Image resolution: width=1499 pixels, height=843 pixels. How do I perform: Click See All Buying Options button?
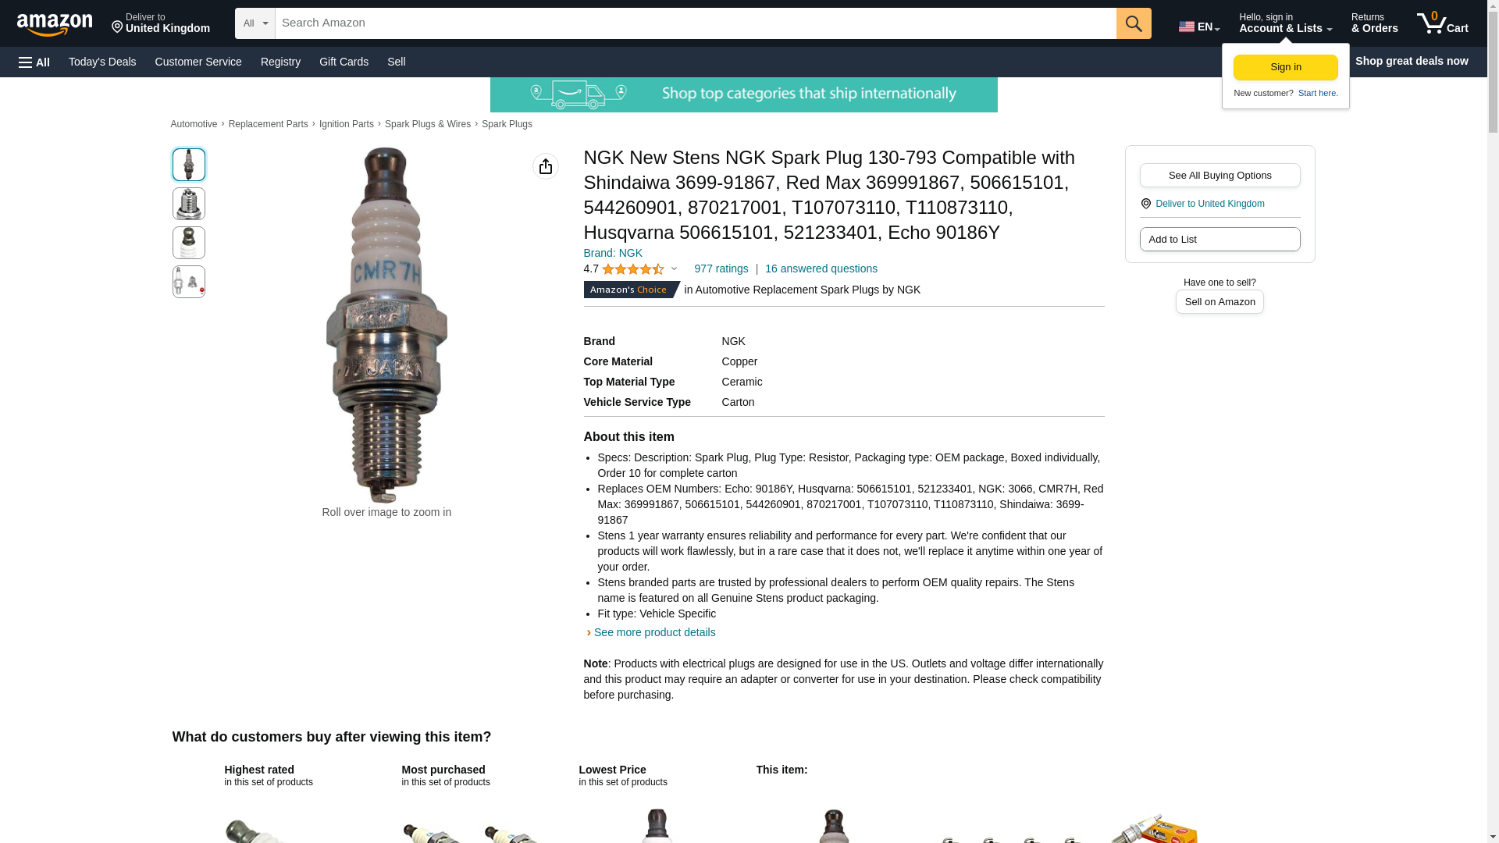tap(1219, 175)
